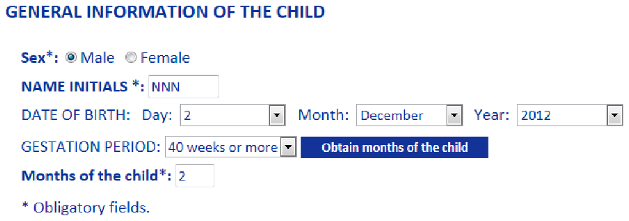Click the Male option label text
This screenshot has width=629, height=221.
[98, 58]
